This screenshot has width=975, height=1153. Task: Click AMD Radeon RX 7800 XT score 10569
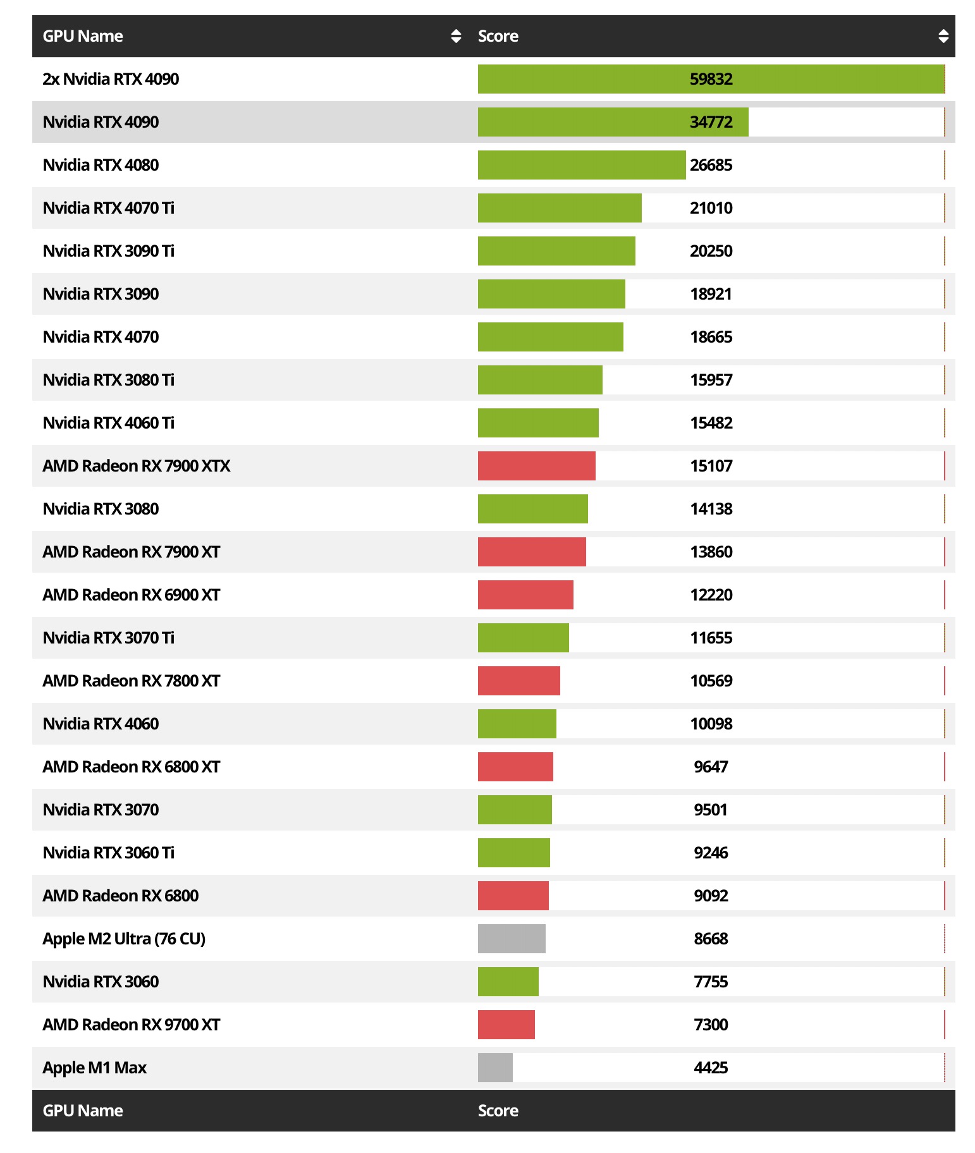(711, 681)
